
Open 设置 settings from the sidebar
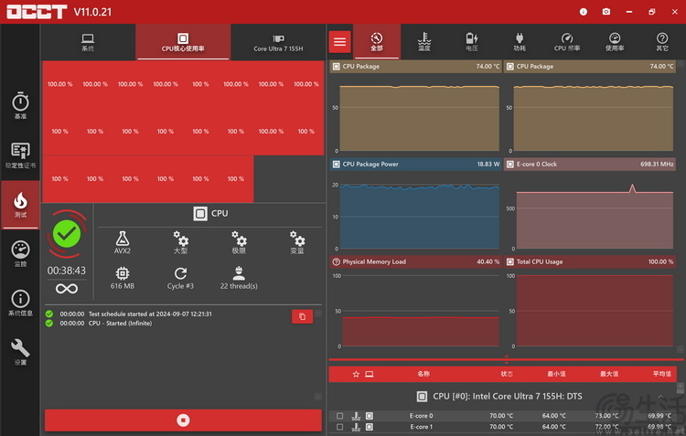click(20, 352)
